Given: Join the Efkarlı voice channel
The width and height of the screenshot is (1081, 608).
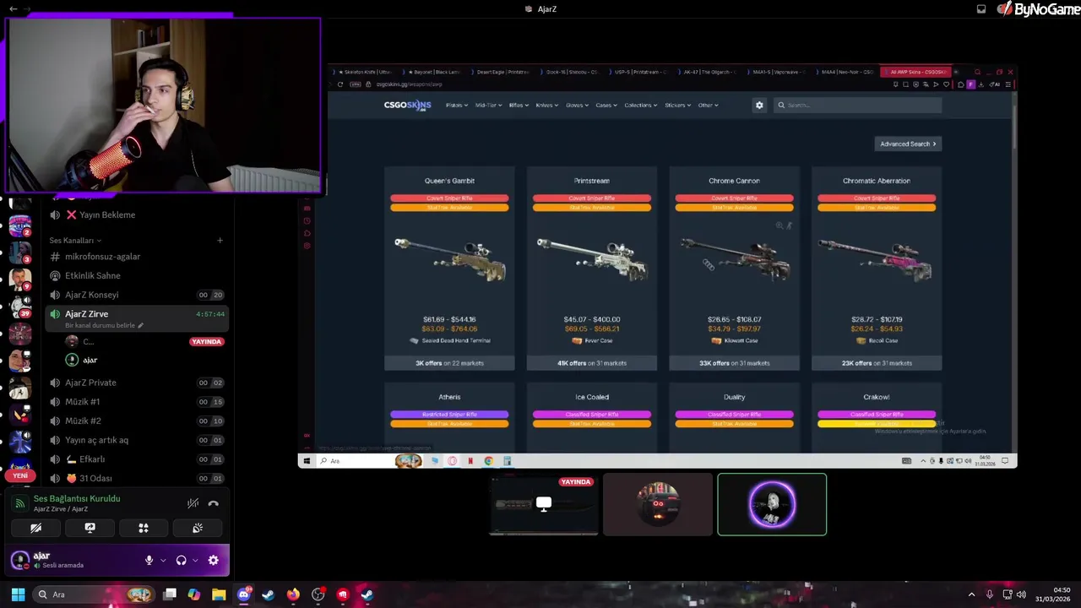Looking at the screenshot, I should tap(135, 459).
